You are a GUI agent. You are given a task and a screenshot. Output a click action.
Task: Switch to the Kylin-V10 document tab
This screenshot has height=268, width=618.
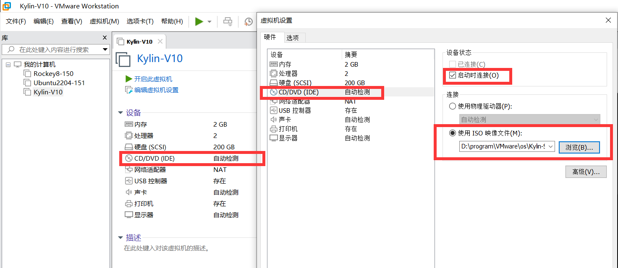139,42
